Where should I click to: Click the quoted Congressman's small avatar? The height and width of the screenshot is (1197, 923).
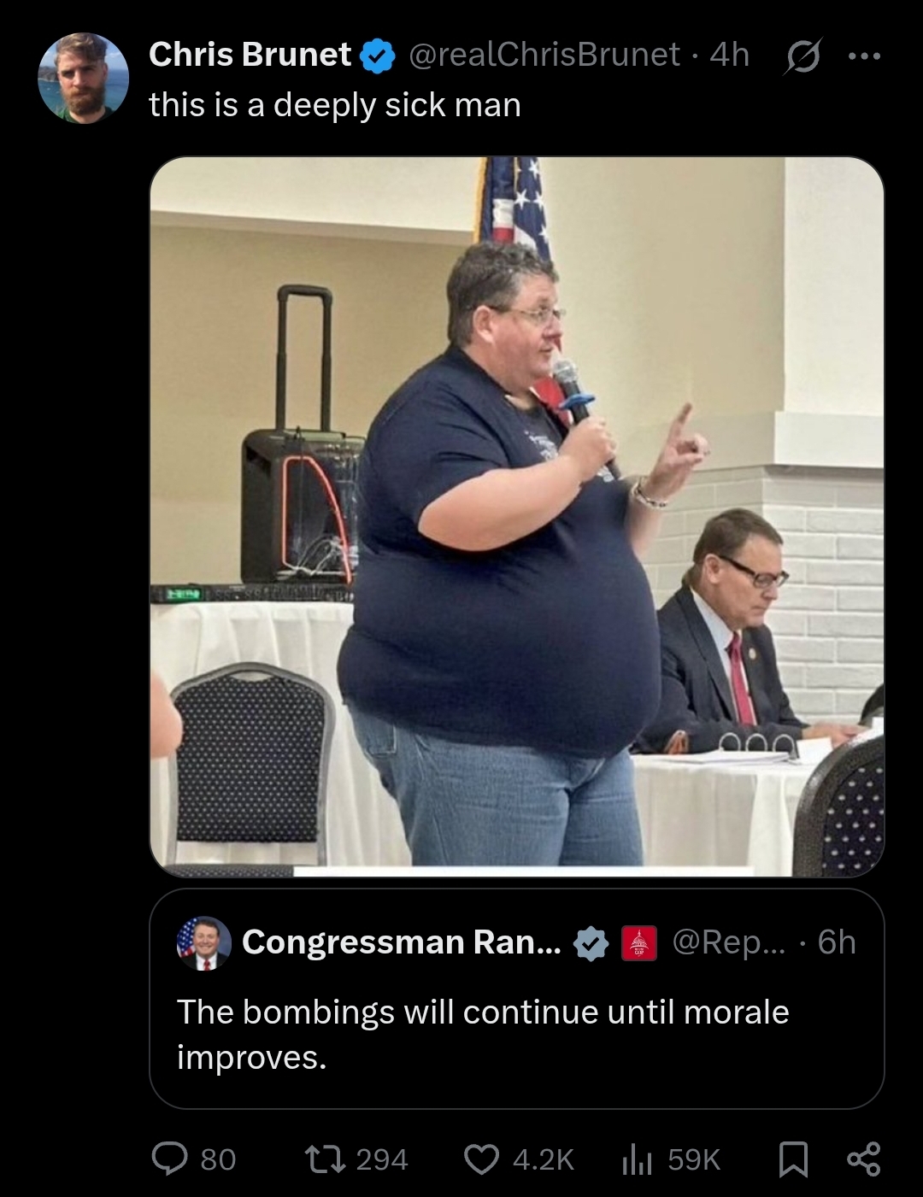click(204, 942)
